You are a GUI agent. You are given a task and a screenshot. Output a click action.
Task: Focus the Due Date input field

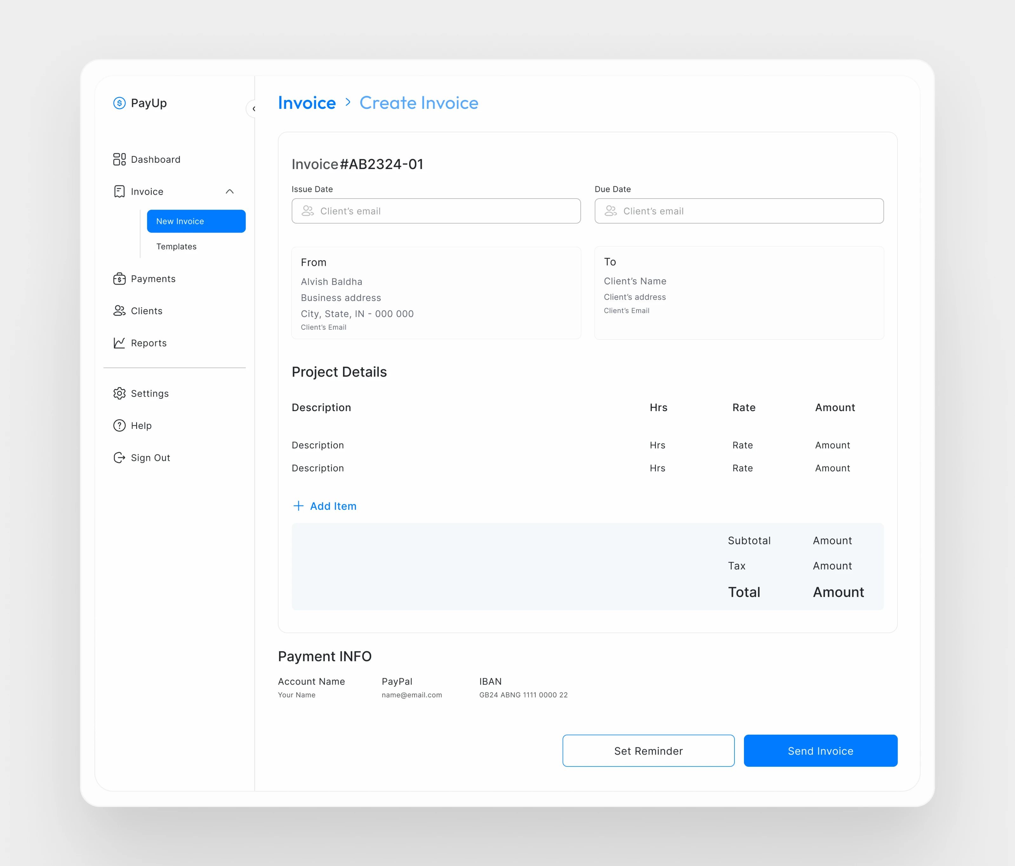click(x=739, y=211)
